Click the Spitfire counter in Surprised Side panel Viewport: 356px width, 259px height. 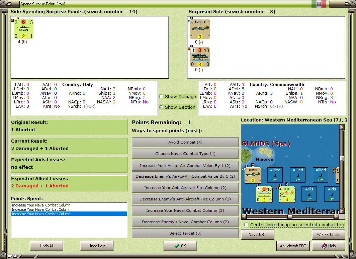tap(200, 29)
